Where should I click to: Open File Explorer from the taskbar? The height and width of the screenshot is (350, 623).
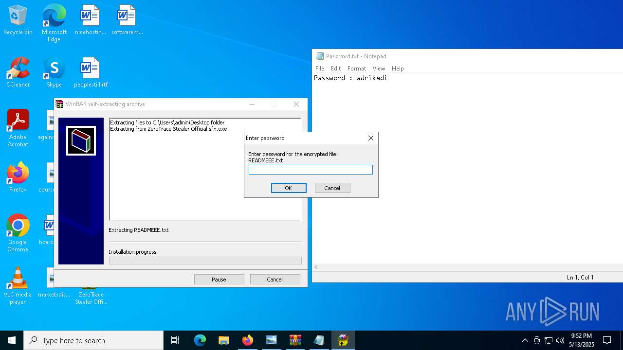[223, 340]
